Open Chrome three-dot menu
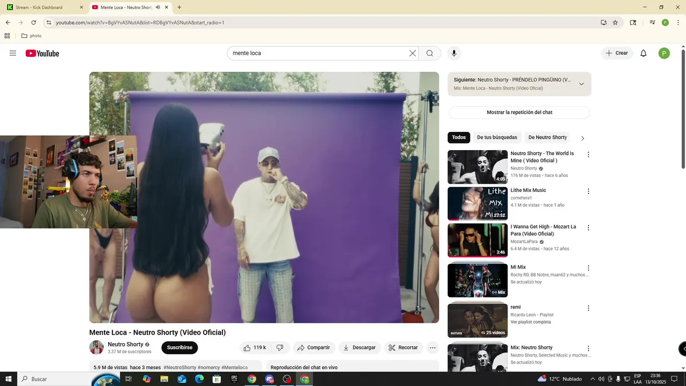The width and height of the screenshot is (686, 386). [678, 23]
